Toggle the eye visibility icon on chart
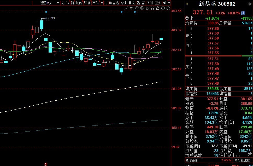 click(x=132, y=8)
